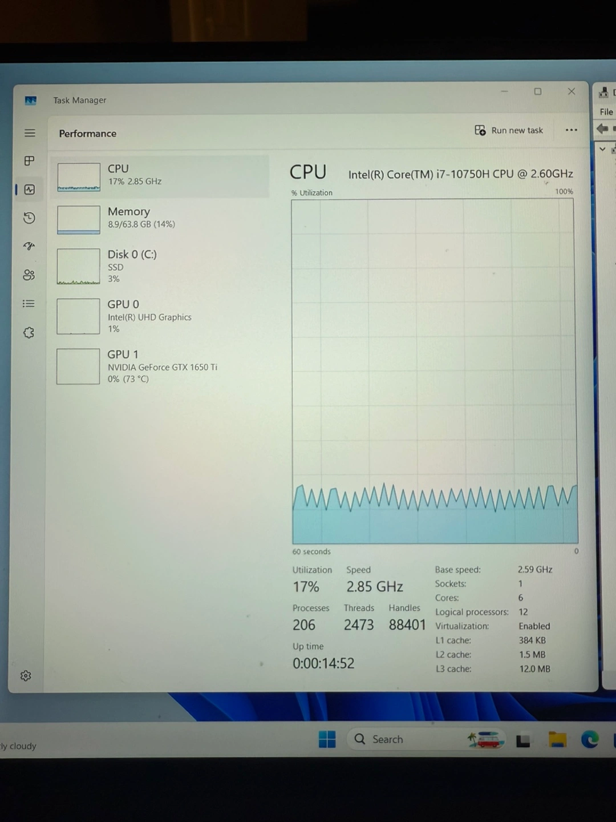This screenshot has width=616, height=822.
Task: Click the Speed 2.85 GHz value
Action: (375, 587)
